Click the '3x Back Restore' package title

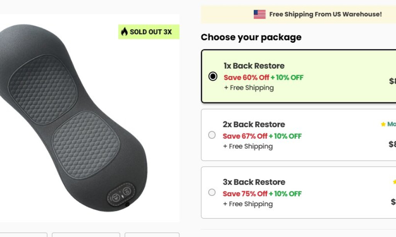coord(254,182)
